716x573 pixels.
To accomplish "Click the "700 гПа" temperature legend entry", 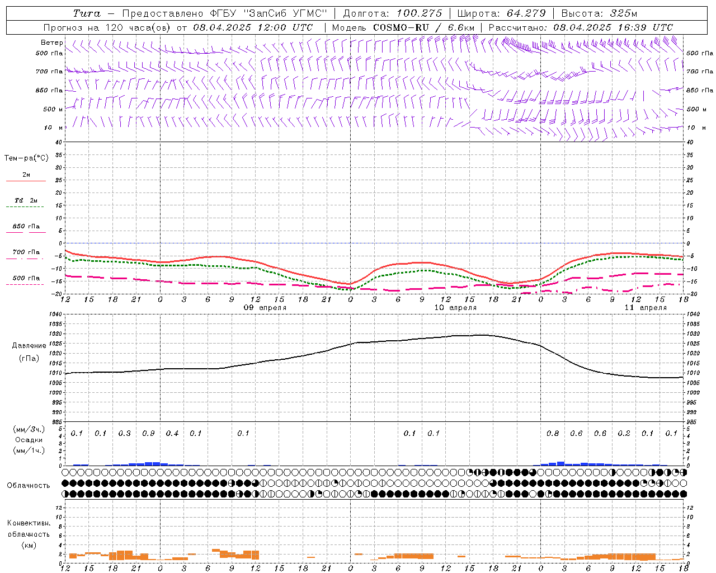I will click(26, 252).
